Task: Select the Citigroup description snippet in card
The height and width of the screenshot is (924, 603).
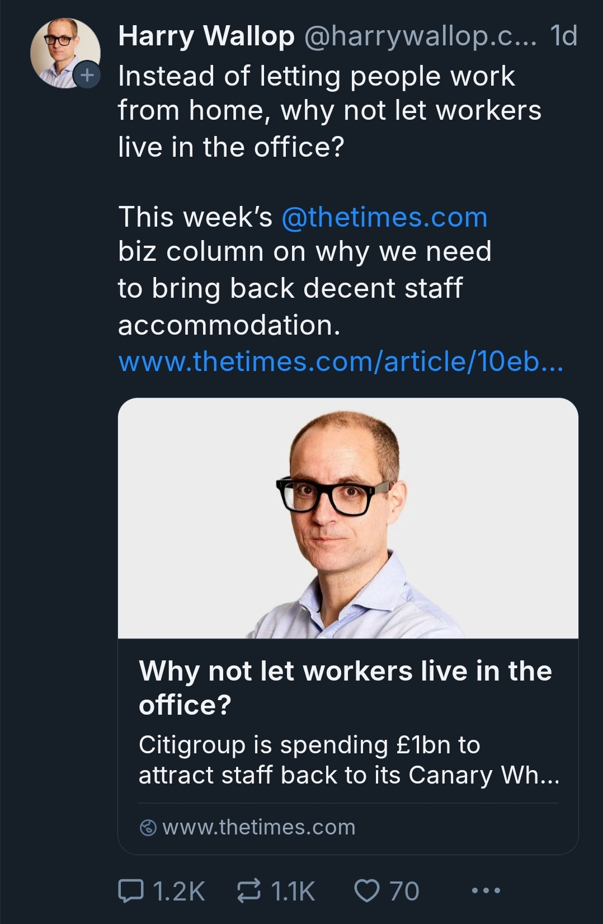Action: pos(349,760)
